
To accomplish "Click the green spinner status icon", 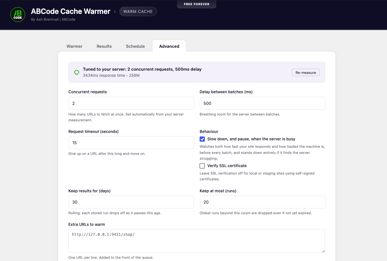I will [x=77, y=72].
